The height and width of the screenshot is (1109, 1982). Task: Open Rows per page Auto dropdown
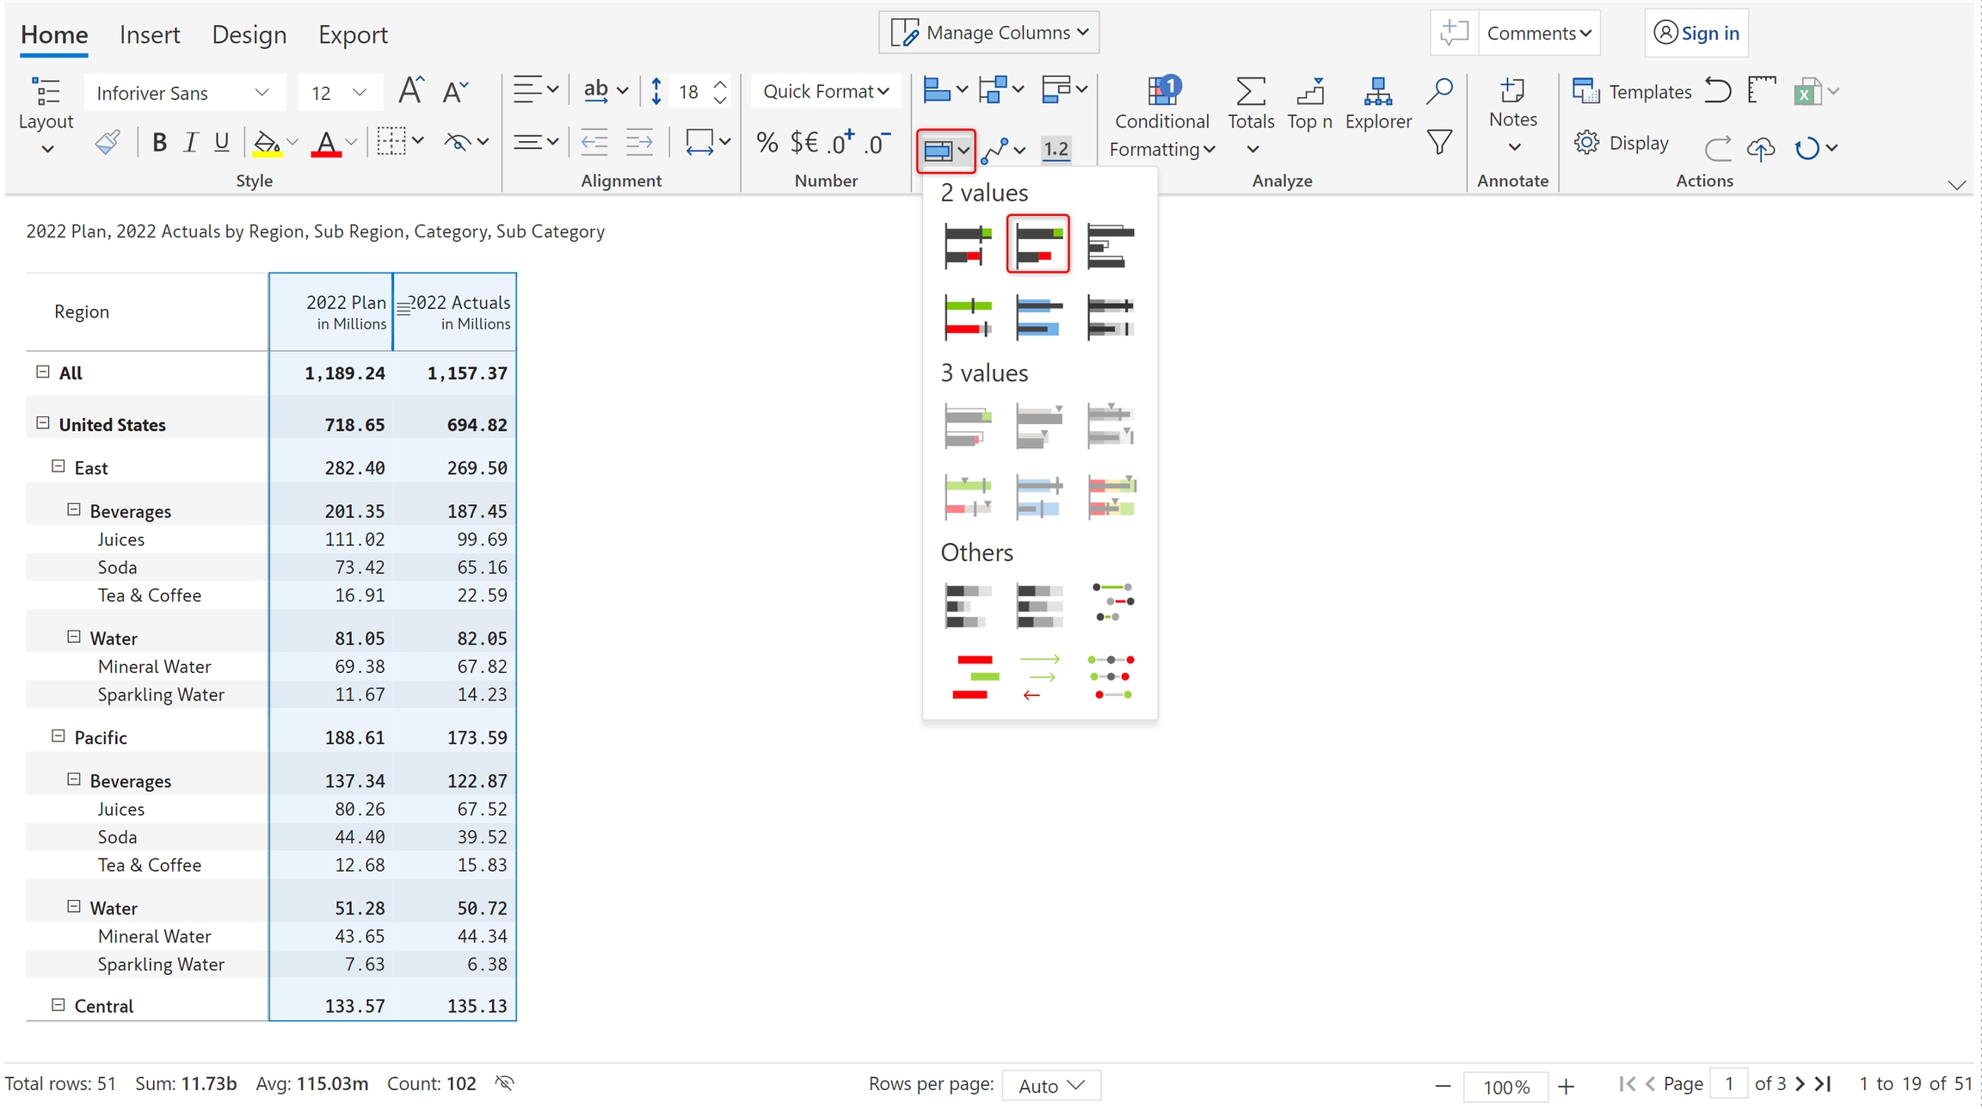pos(1050,1085)
